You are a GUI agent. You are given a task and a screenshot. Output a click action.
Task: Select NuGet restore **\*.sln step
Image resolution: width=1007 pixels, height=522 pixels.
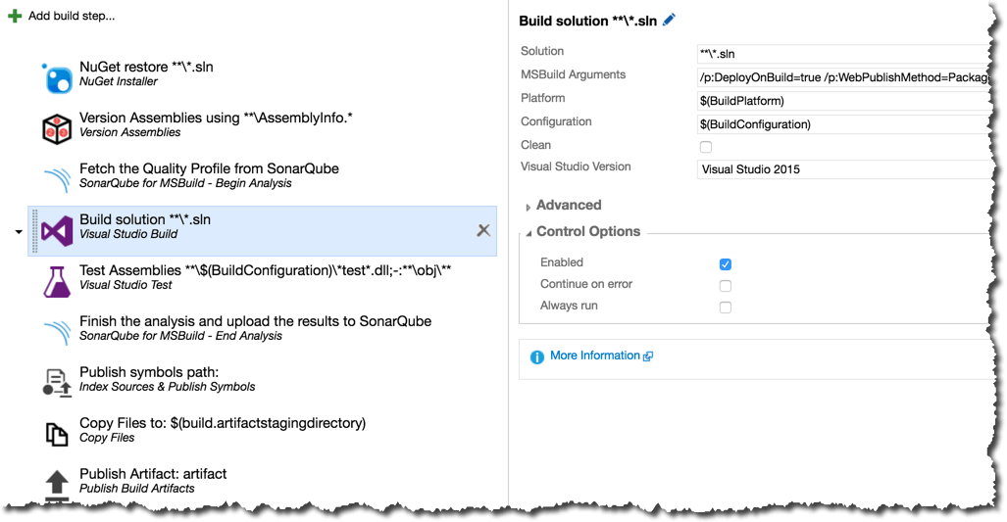146,67
